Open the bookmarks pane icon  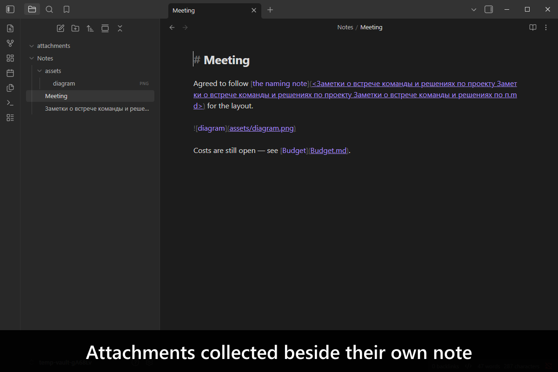[66, 9]
